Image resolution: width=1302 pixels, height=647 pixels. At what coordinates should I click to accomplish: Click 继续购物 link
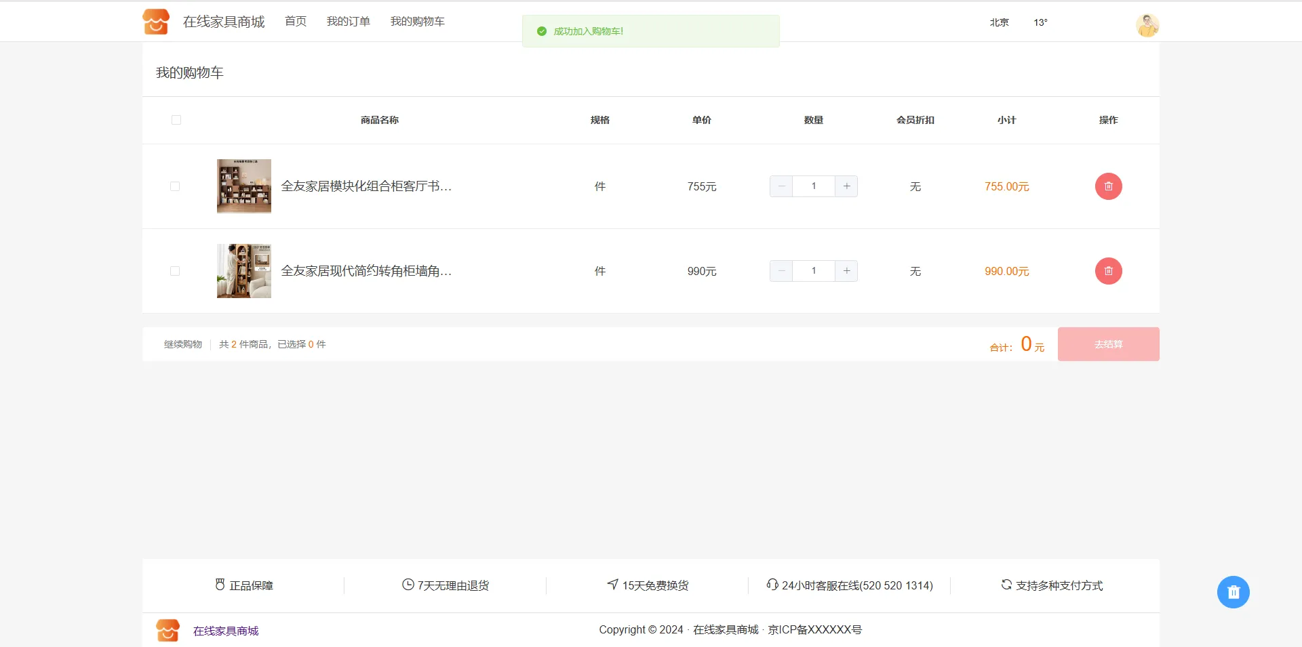tap(183, 344)
